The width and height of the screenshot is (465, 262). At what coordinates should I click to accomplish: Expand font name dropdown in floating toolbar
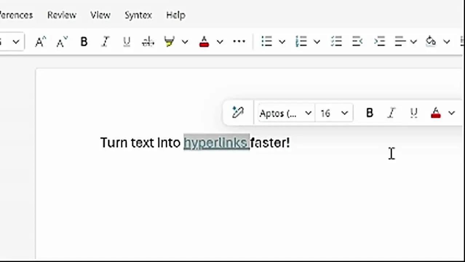coord(308,113)
